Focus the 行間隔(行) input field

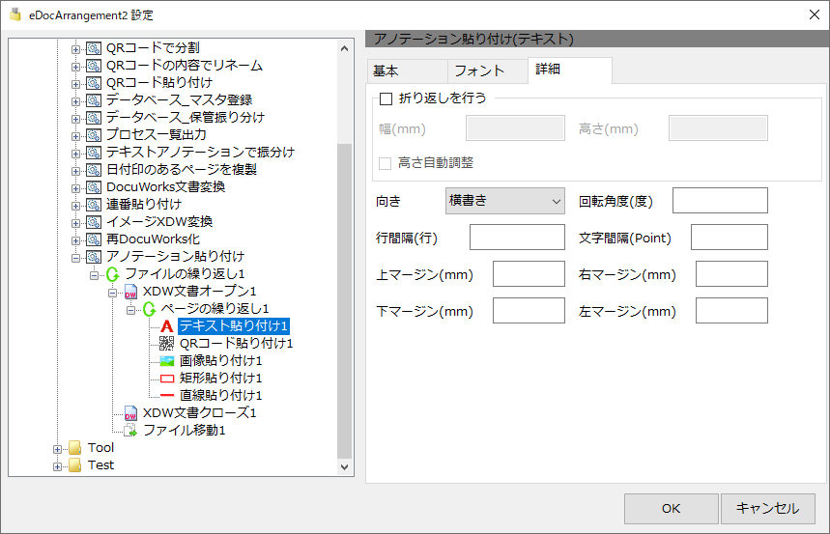point(517,238)
